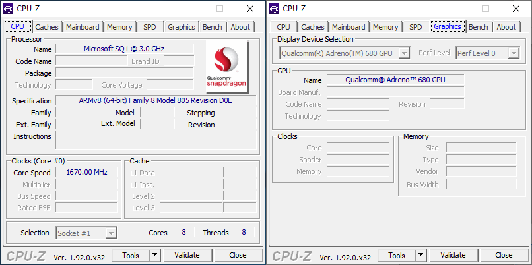Open the Caches tab in the left window
The image size is (532, 265).
[46, 27]
